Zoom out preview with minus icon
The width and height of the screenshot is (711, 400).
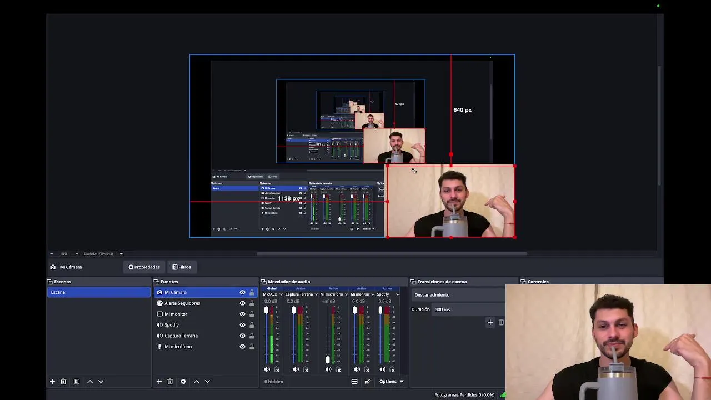click(51, 254)
